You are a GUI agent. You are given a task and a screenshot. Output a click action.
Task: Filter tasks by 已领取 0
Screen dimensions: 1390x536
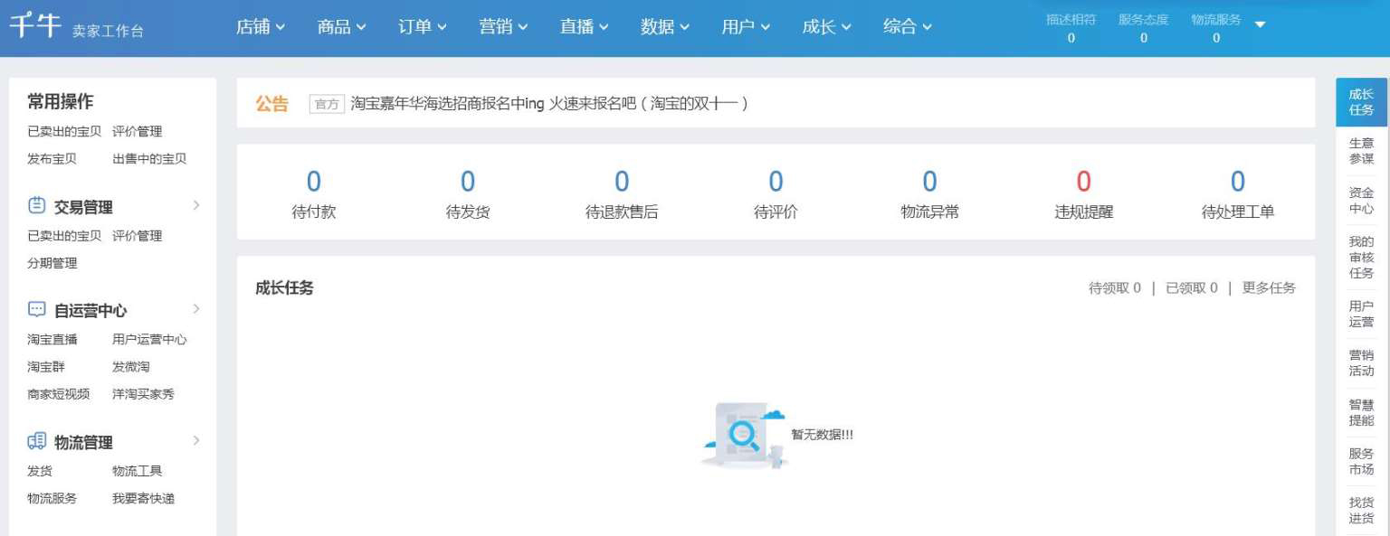1192,288
